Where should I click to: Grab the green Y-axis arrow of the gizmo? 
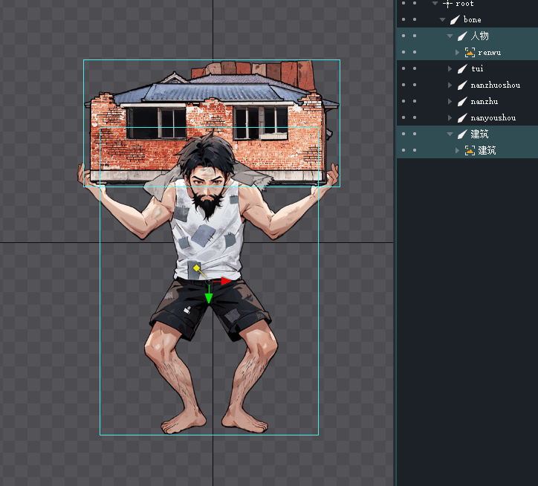coord(209,297)
